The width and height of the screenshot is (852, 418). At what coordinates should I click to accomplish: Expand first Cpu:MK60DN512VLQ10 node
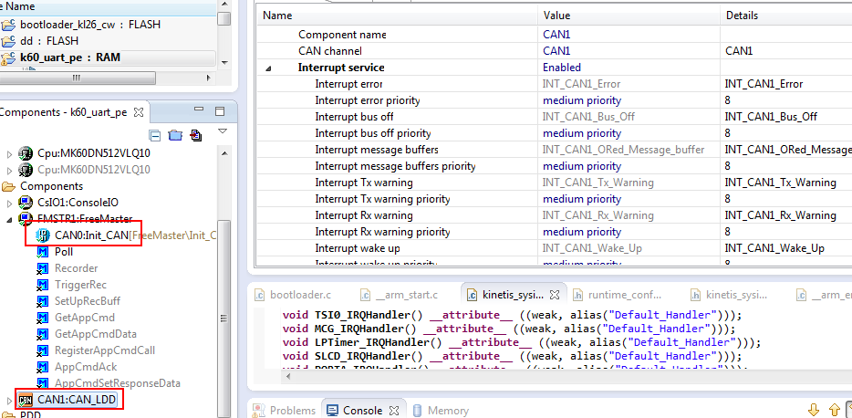coord(10,152)
